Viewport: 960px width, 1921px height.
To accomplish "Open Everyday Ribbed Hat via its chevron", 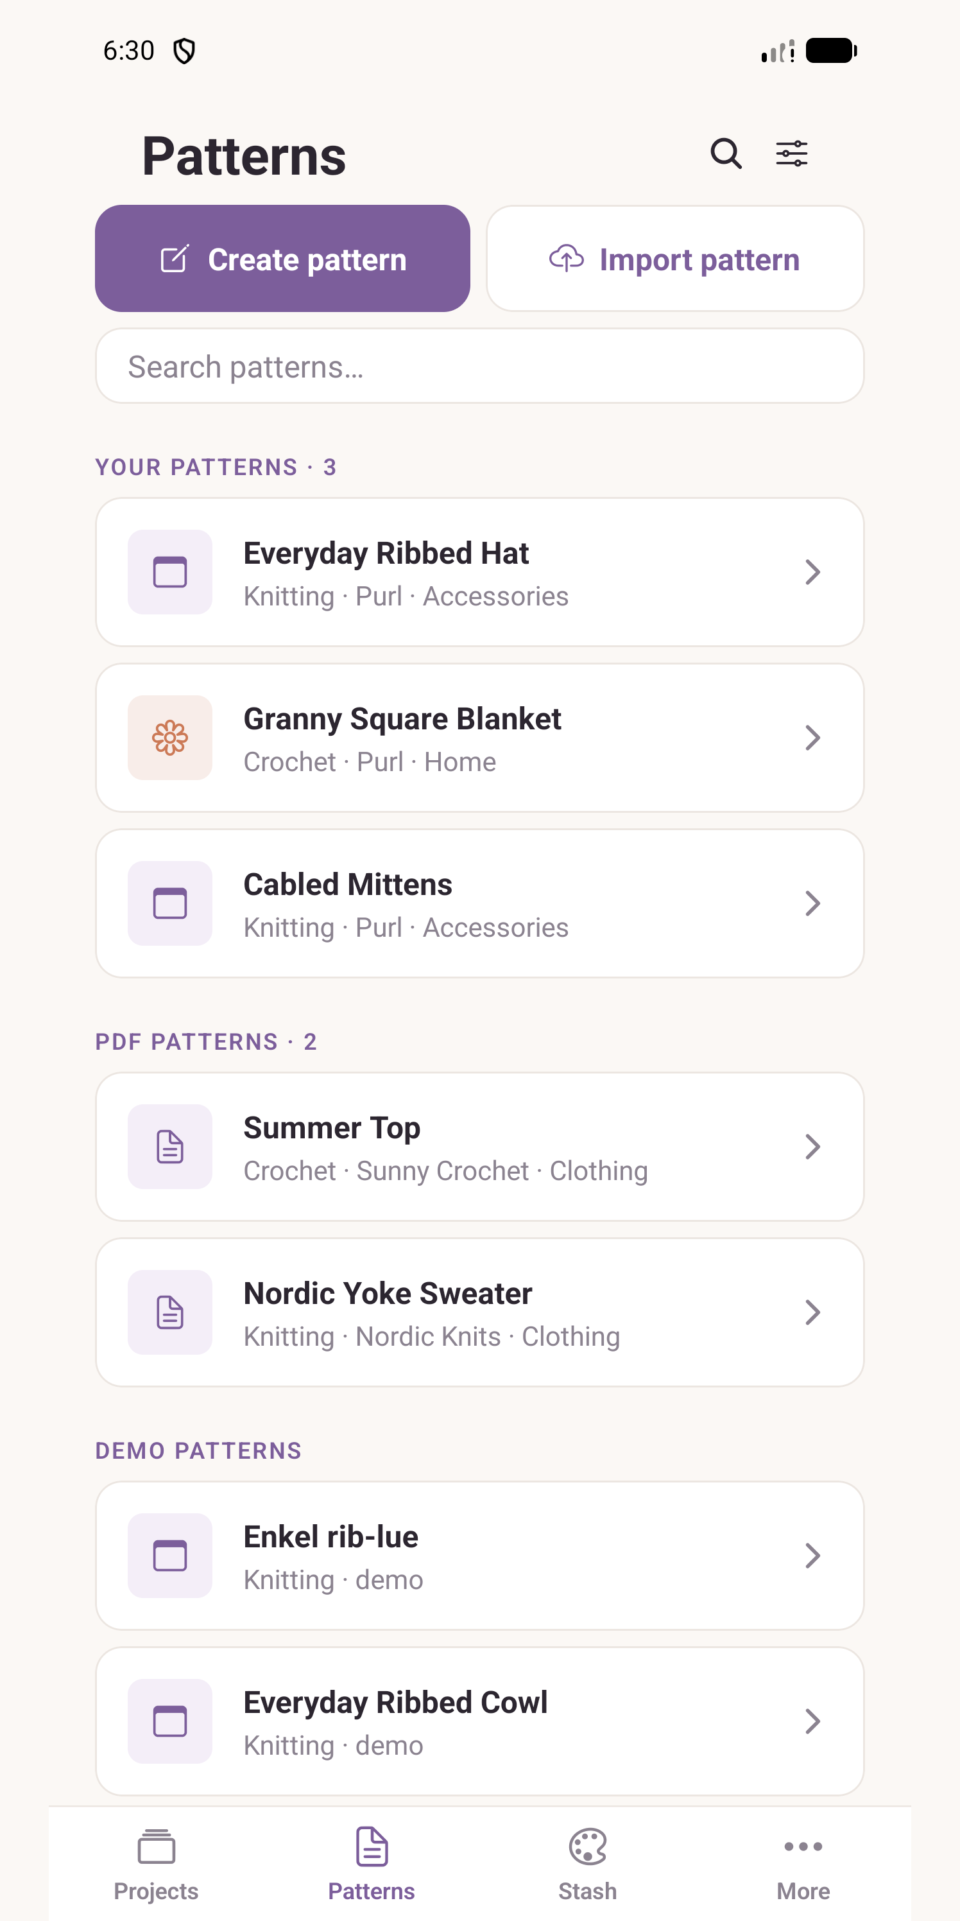I will click(812, 572).
